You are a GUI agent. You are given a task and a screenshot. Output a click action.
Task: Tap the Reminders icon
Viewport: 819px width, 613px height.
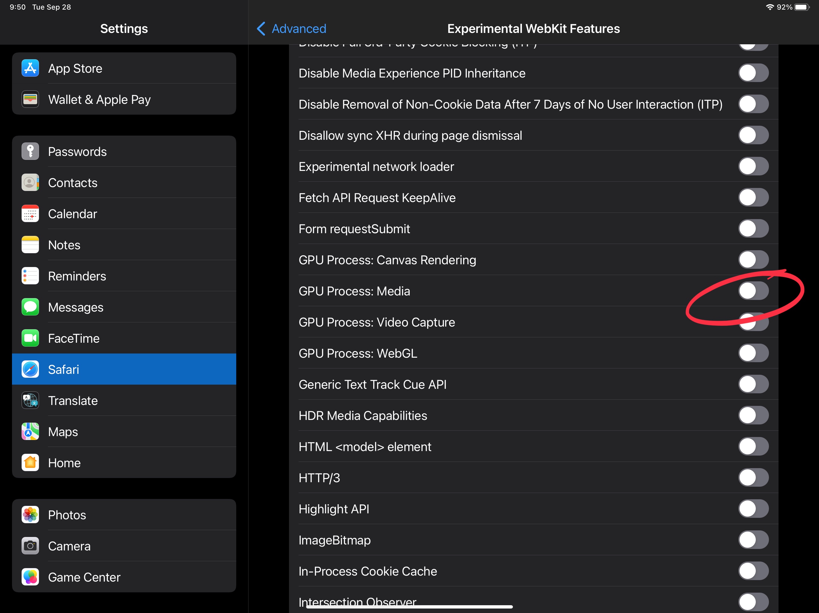tap(30, 276)
